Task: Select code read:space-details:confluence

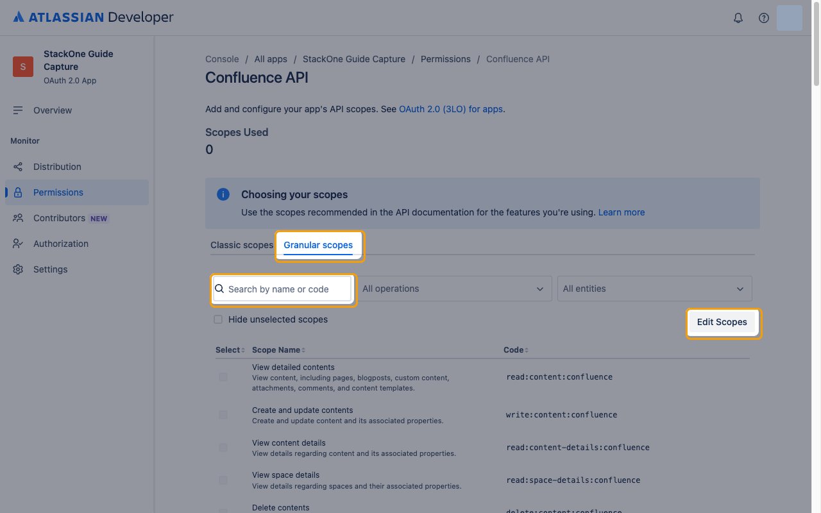Action: (x=573, y=480)
